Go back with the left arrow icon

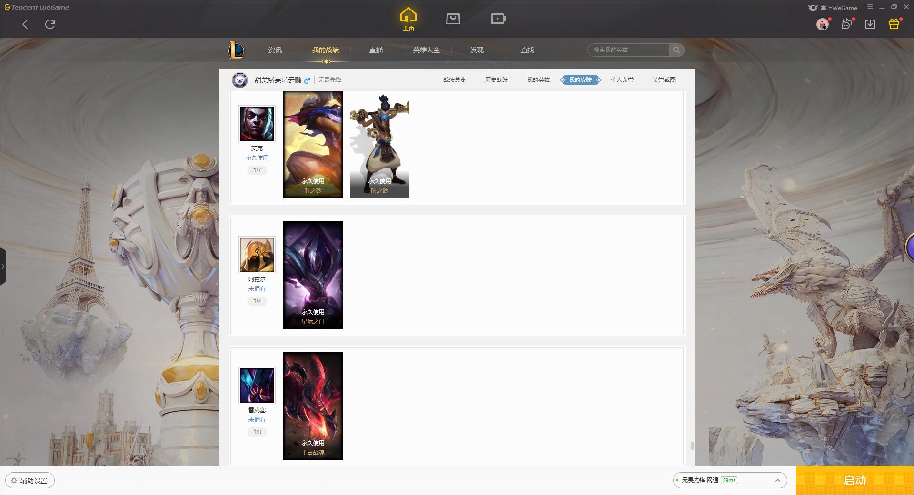click(25, 24)
